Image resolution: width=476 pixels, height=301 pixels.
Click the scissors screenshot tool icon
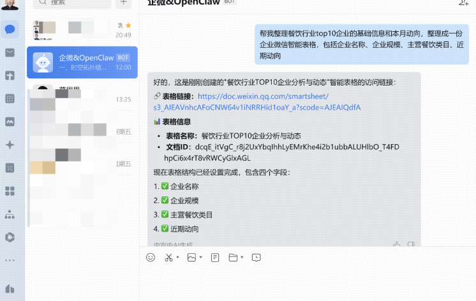tap(169, 258)
